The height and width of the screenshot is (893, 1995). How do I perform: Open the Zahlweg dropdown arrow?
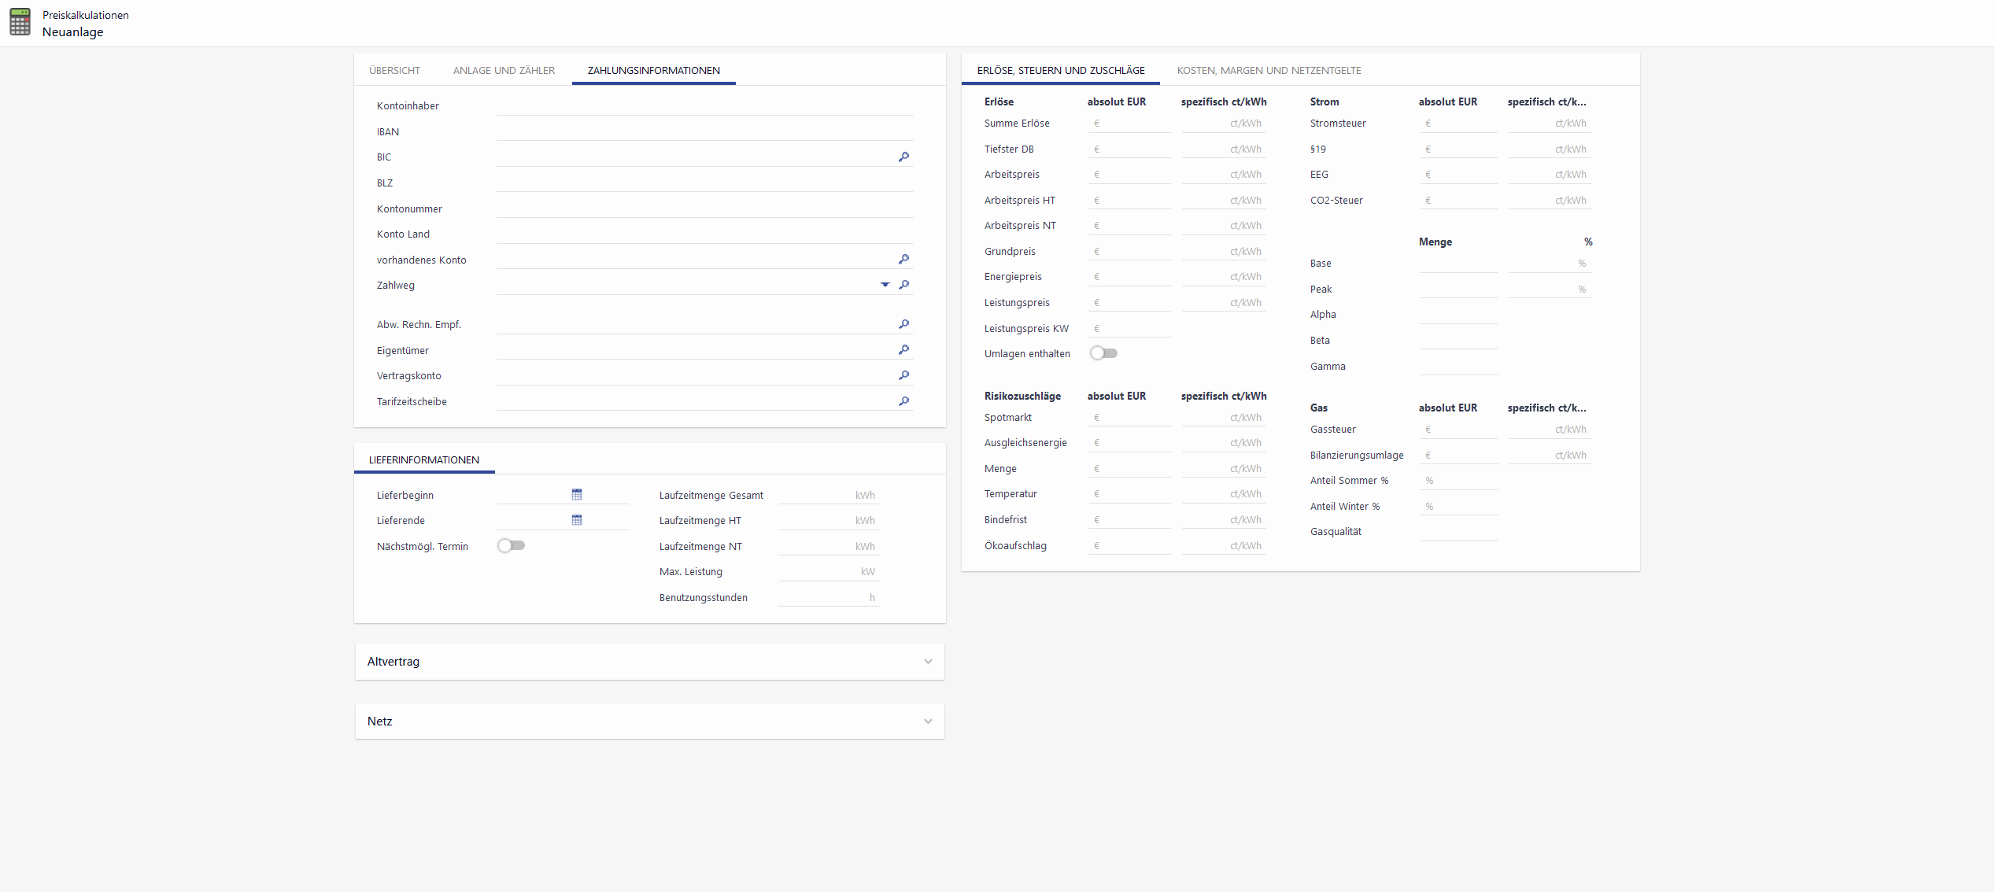[x=885, y=285]
